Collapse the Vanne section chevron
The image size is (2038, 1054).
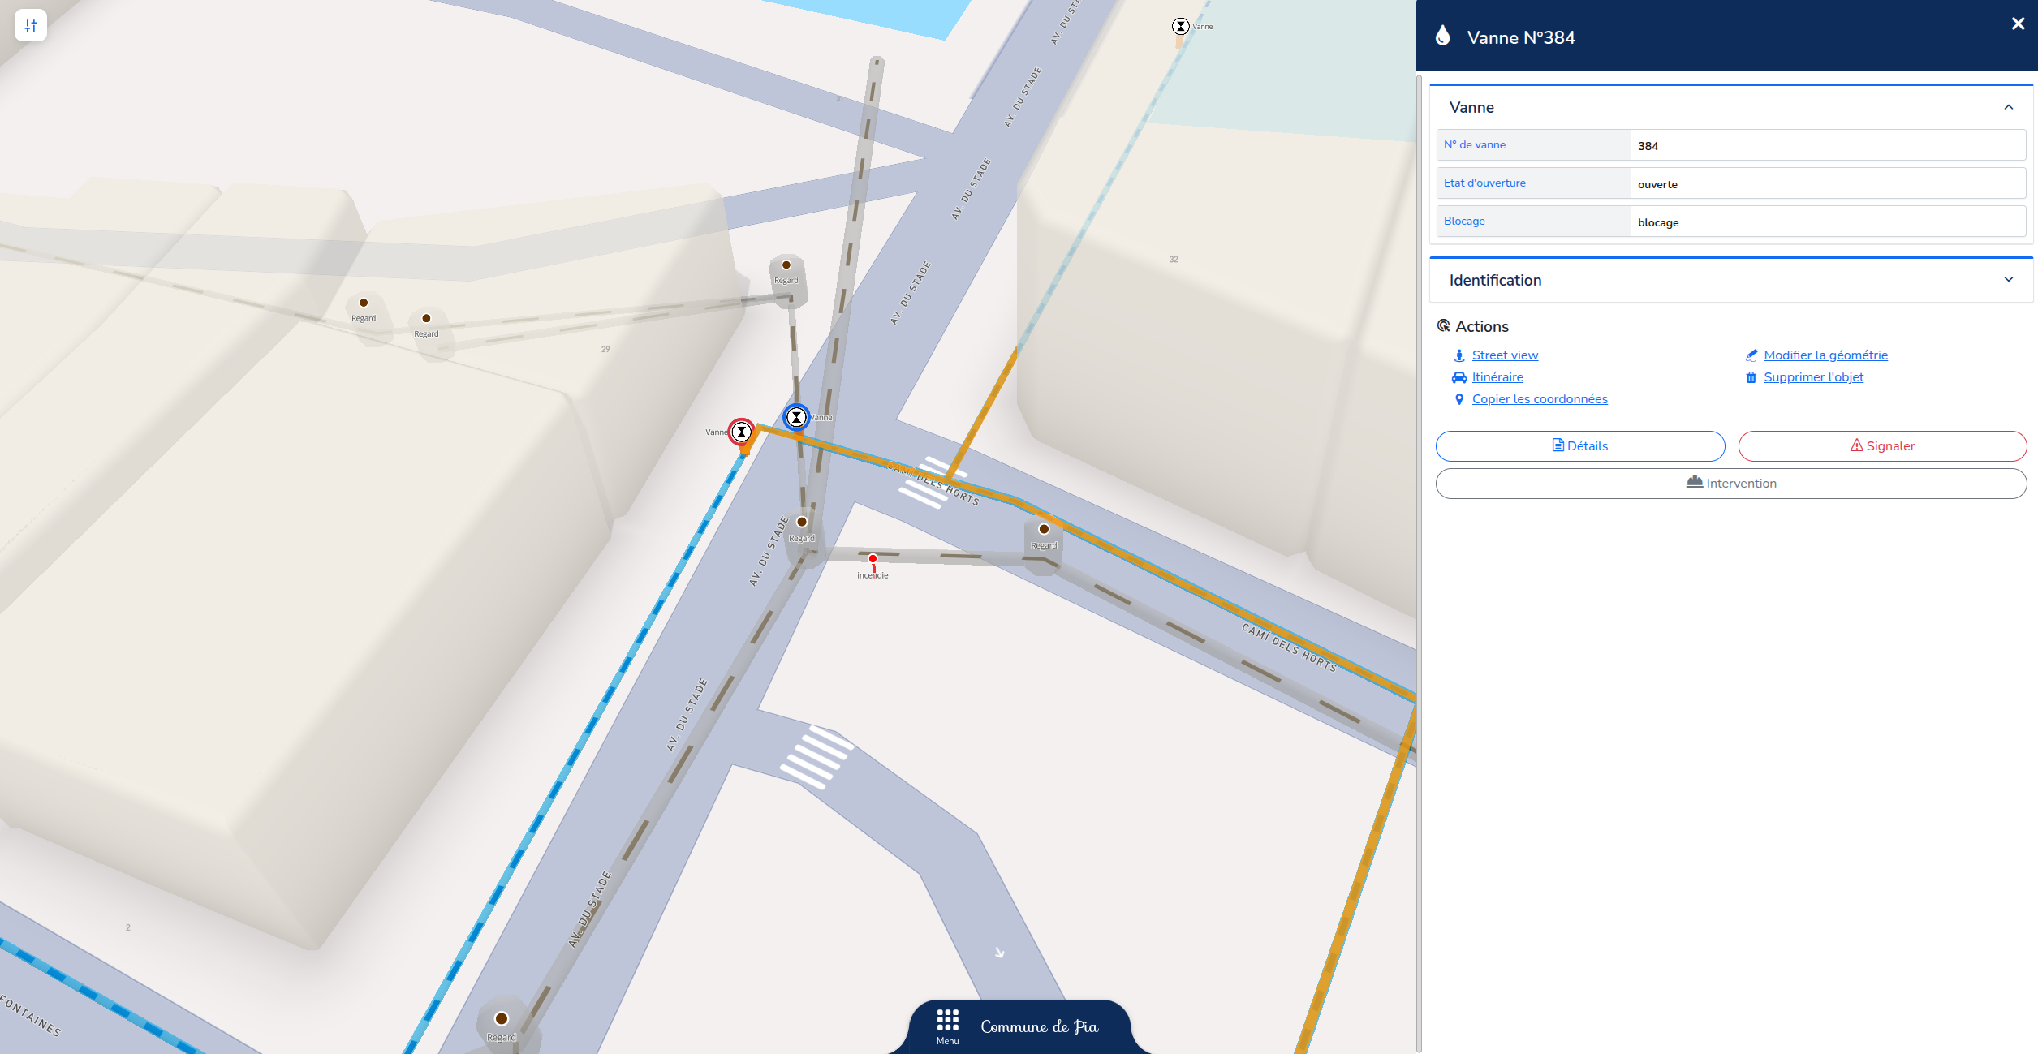coord(2008,107)
